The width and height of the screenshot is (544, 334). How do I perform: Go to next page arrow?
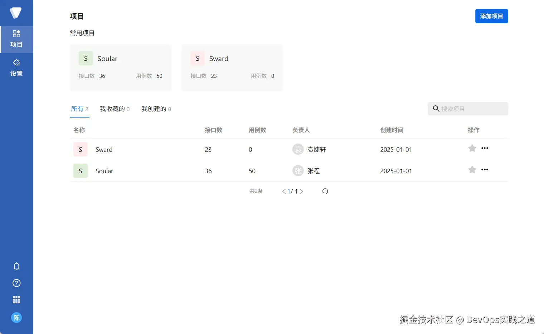301,191
